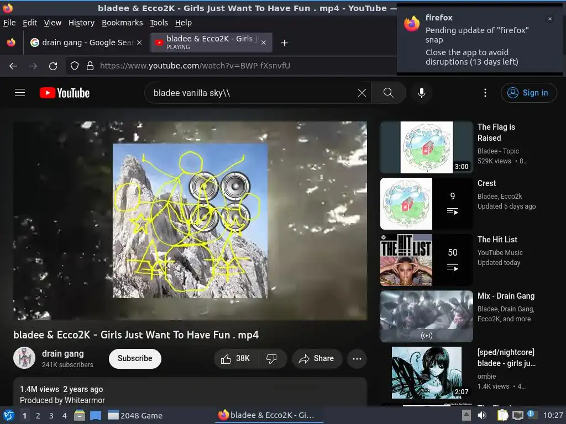The height and width of the screenshot is (424, 566).
Task: Close the bladee & Ecco2K YouTube tab
Action: click(264, 43)
